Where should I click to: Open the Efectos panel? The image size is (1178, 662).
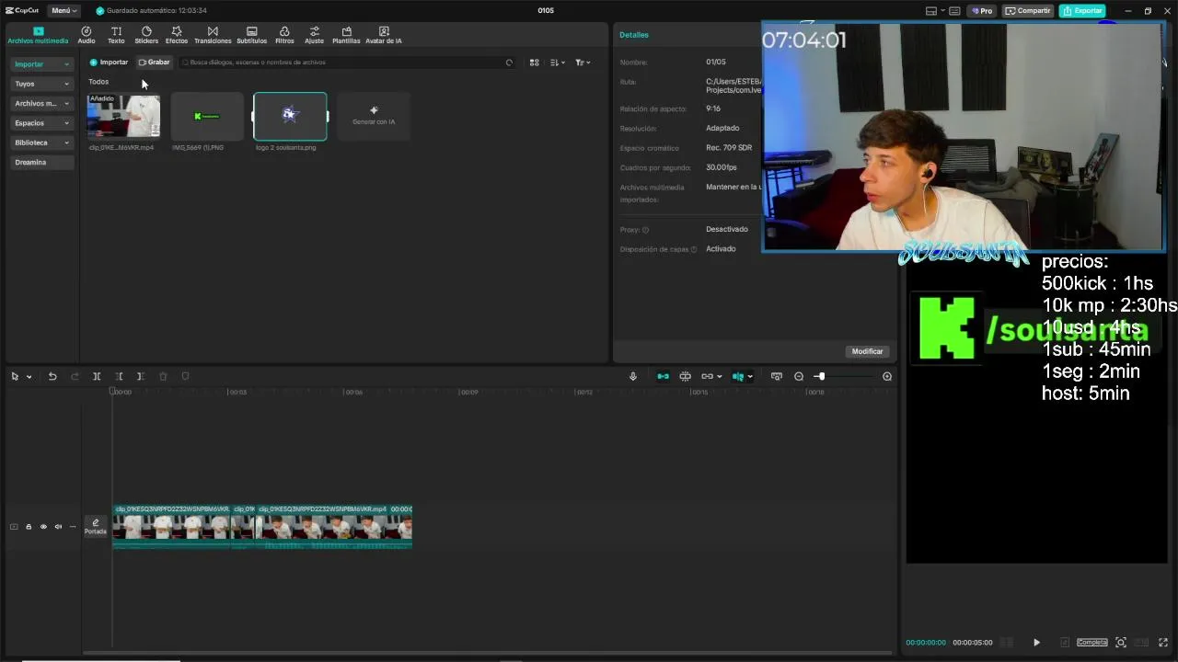(x=176, y=35)
